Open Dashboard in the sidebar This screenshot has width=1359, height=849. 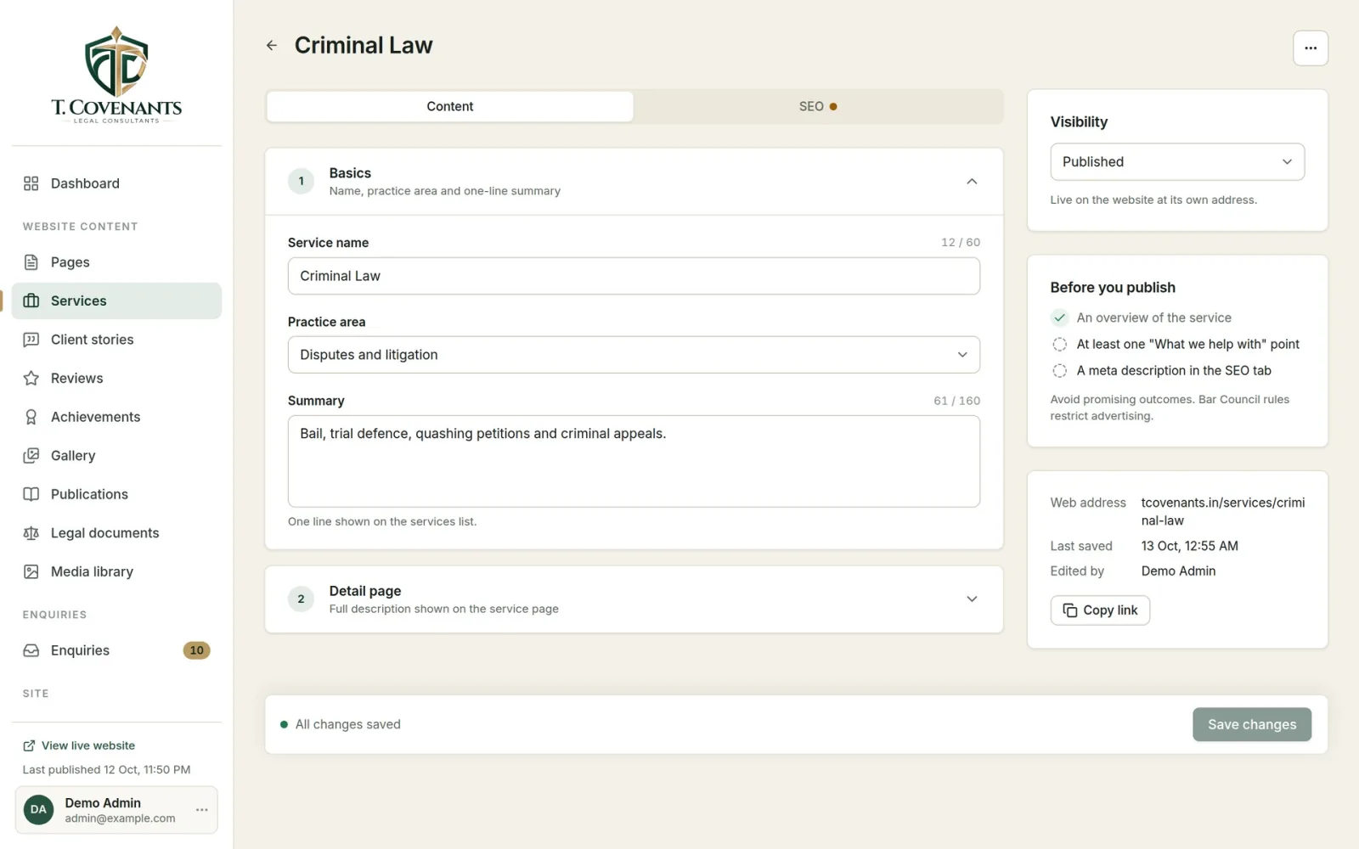(116, 183)
